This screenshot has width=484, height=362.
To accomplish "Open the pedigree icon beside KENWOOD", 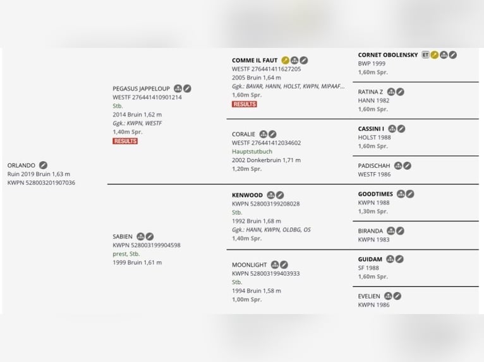I will [x=270, y=196].
